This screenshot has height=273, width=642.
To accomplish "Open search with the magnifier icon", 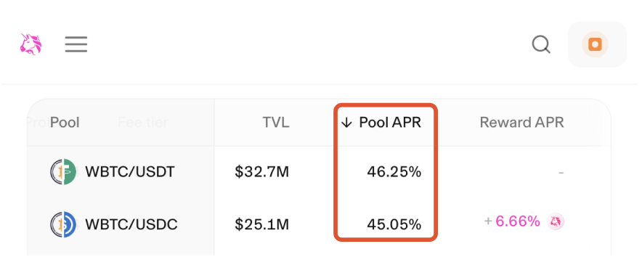I will click(541, 44).
